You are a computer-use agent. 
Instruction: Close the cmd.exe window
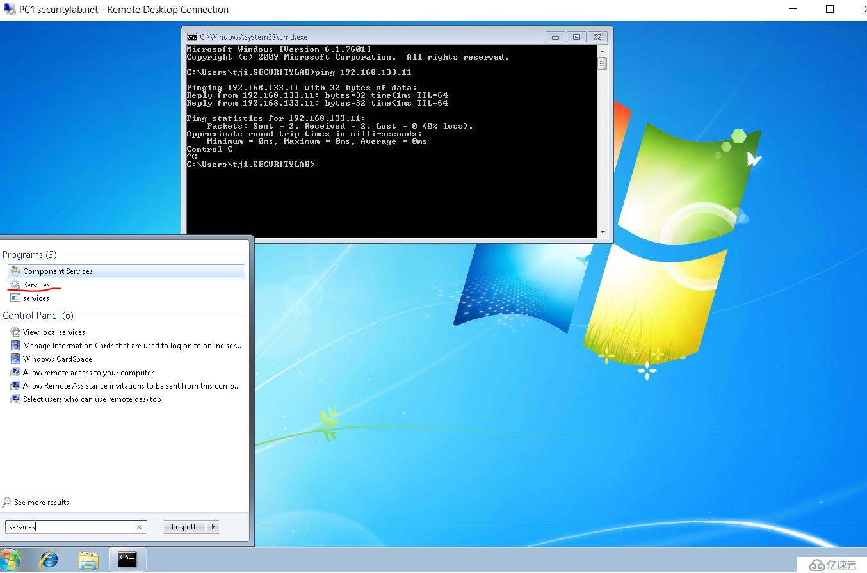coord(598,37)
